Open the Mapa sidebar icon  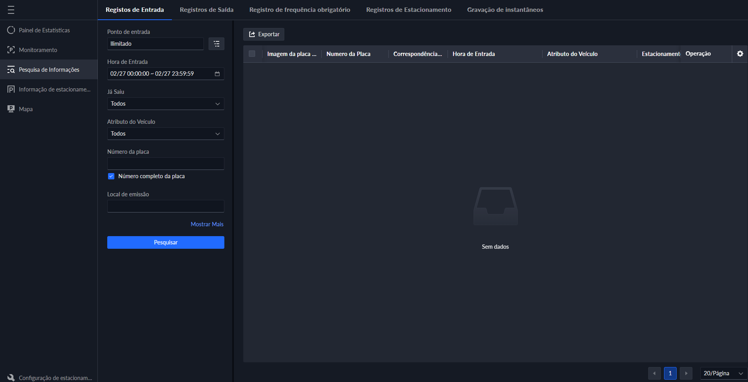11,109
